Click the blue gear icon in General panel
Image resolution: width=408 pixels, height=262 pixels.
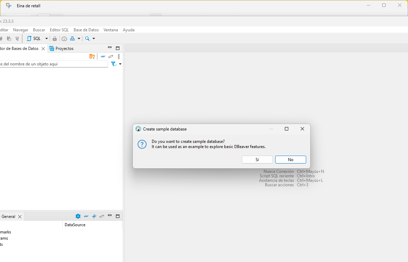pyautogui.click(x=78, y=216)
